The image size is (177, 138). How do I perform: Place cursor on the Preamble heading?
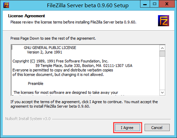pyautogui.click(x=36, y=84)
